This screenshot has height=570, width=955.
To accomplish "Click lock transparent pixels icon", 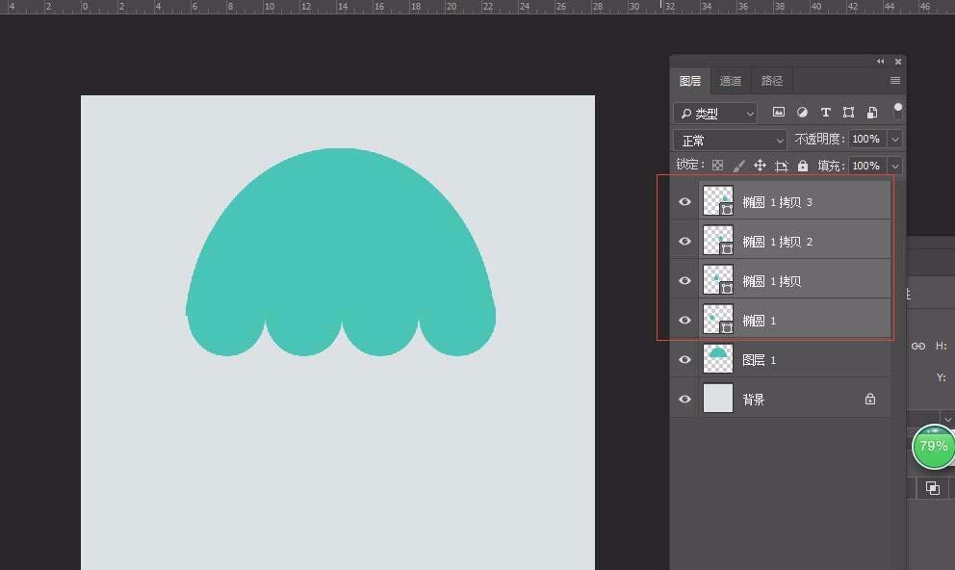I will click(x=717, y=166).
